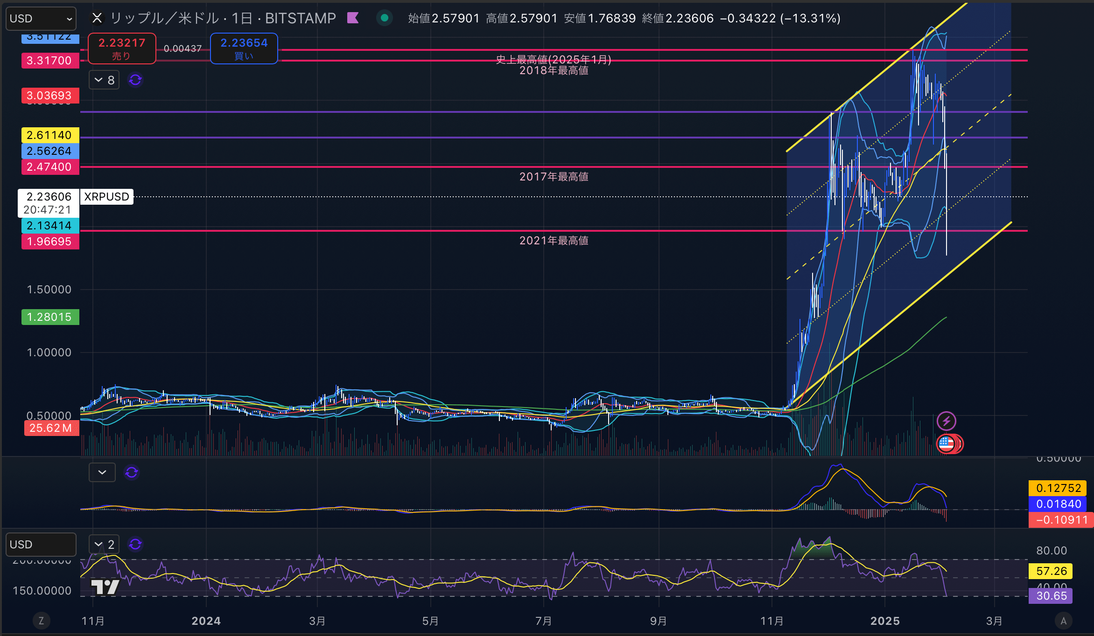Open the lightning bolt event icon
The width and height of the screenshot is (1094, 636).
point(947,421)
